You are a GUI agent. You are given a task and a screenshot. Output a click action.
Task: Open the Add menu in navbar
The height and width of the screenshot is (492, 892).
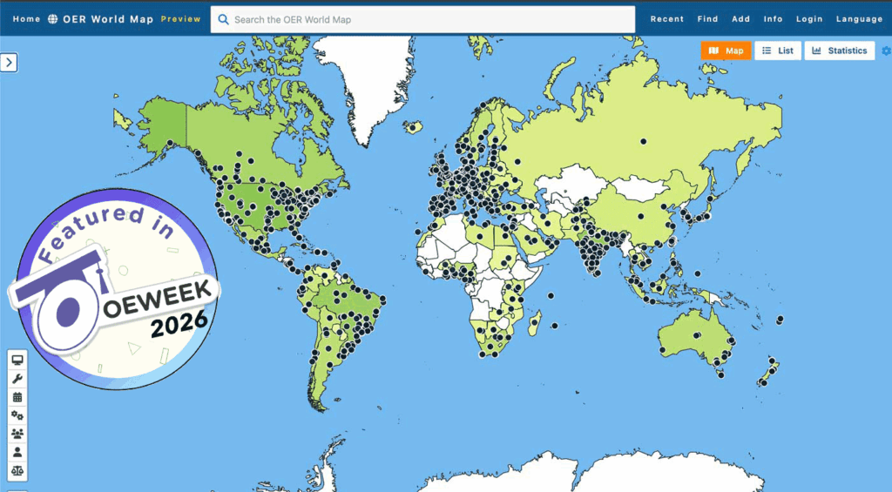(740, 19)
